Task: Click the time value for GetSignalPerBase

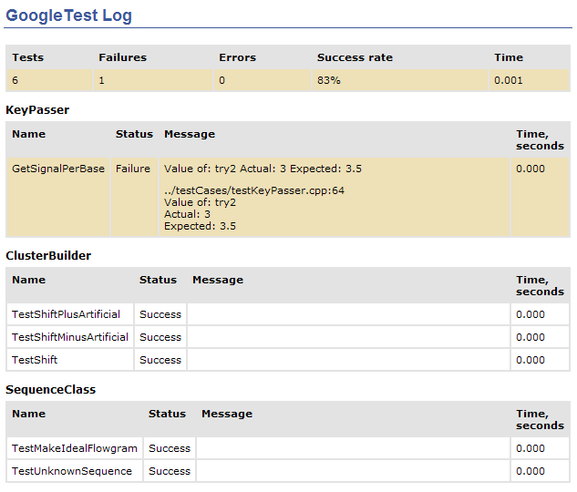Action: (x=531, y=169)
